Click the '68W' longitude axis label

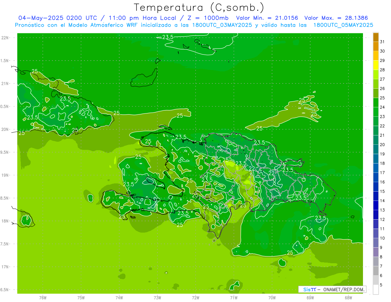point(348,298)
